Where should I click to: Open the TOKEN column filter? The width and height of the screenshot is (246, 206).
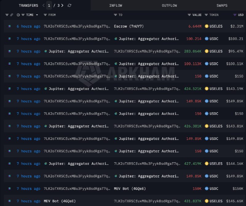(x=206, y=15)
